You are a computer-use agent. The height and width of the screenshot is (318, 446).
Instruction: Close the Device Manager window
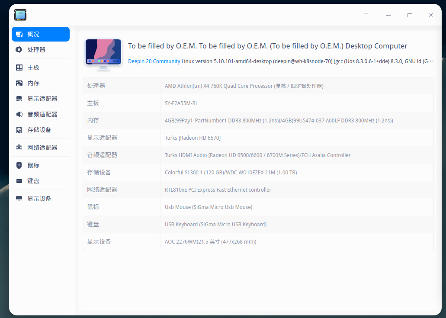click(x=431, y=15)
